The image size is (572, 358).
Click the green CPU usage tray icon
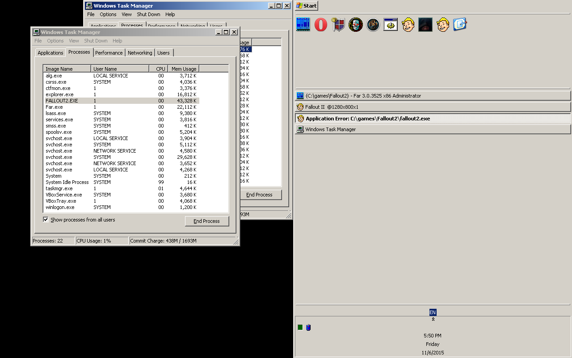tap(300, 328)
